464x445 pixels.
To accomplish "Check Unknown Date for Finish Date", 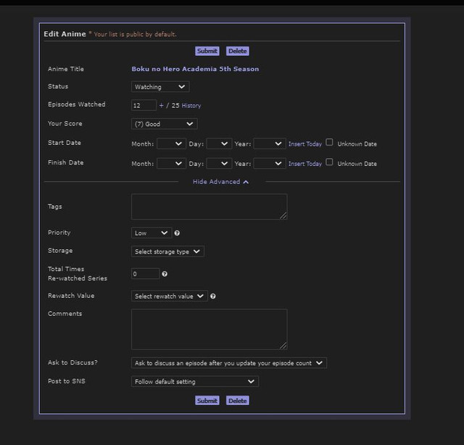I will point(329,162).
